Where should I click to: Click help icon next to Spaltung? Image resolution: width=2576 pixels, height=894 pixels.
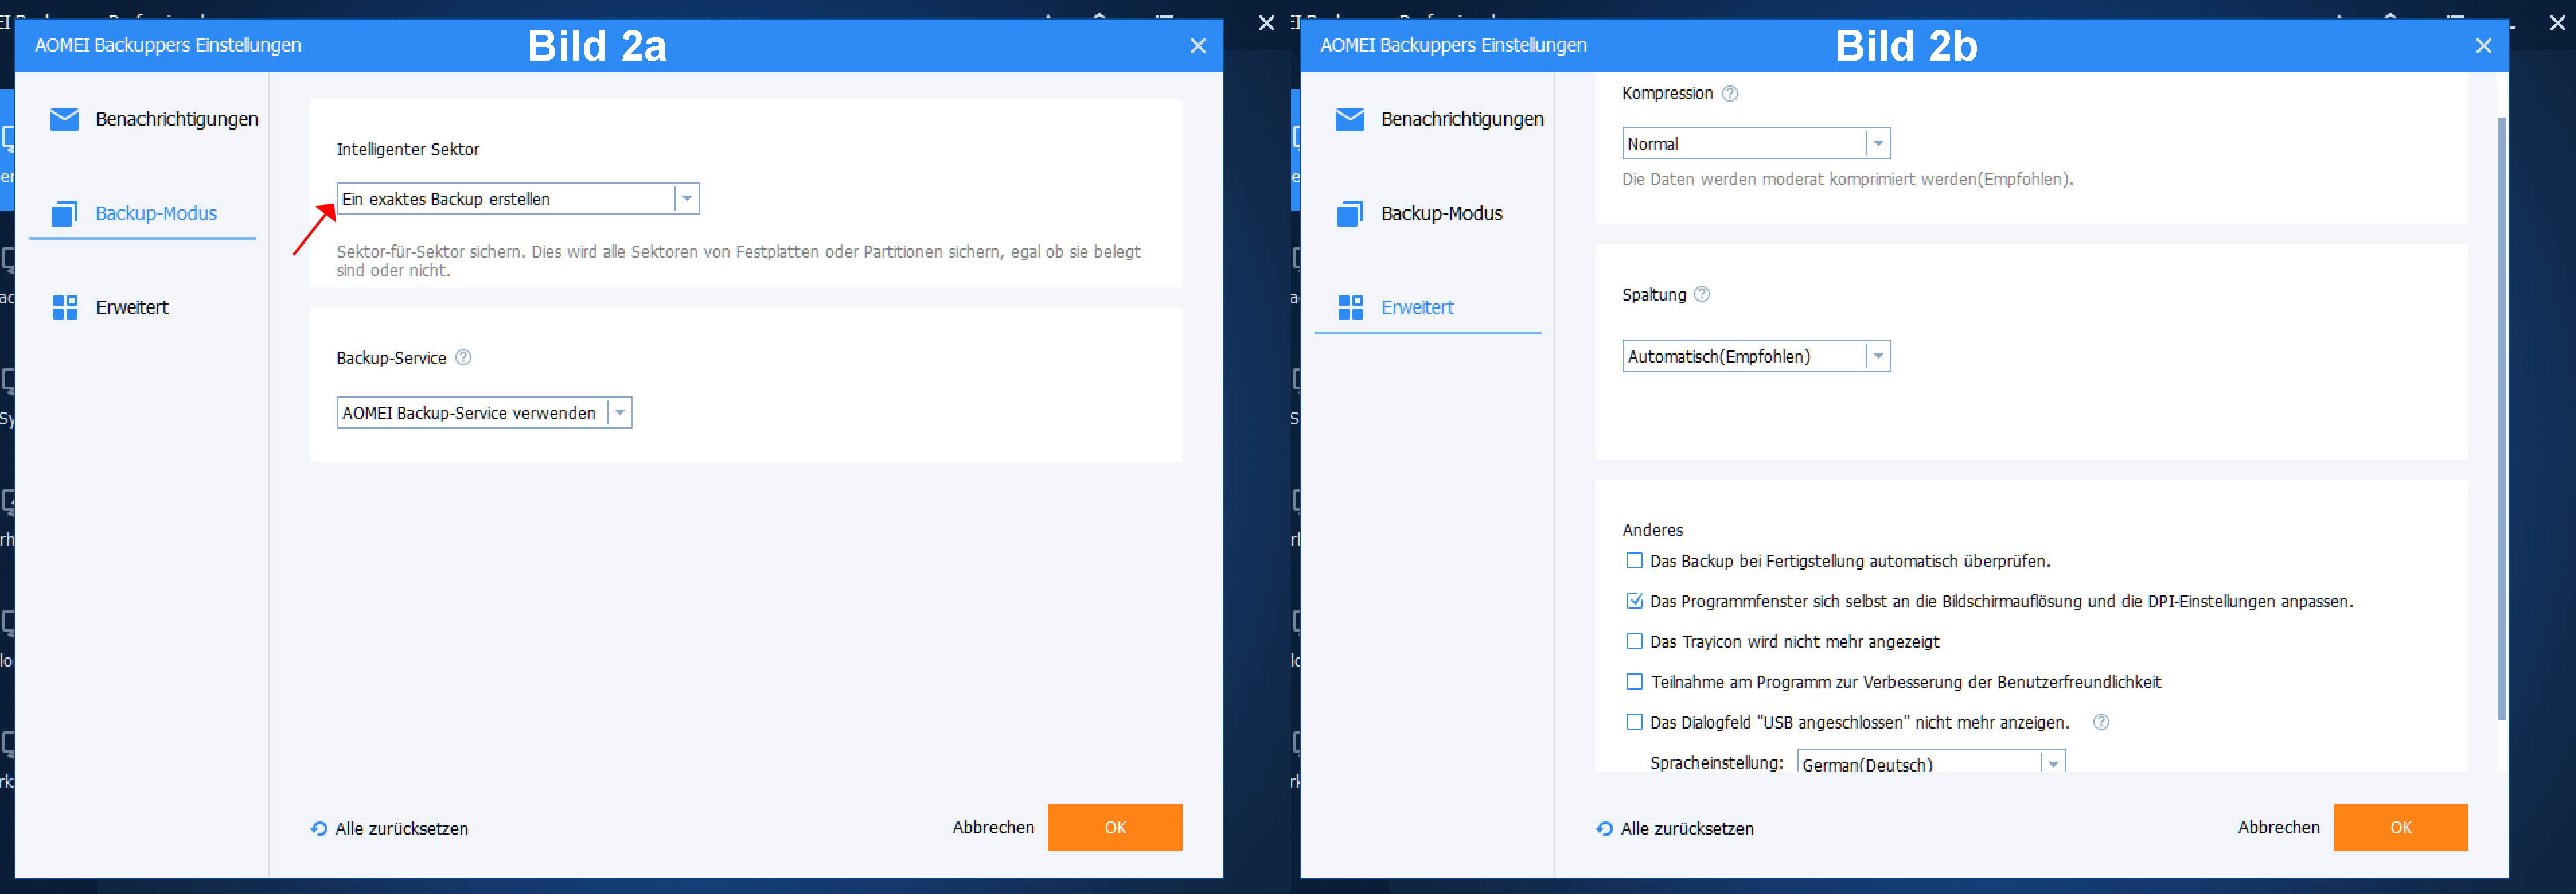pos(1702,294)
